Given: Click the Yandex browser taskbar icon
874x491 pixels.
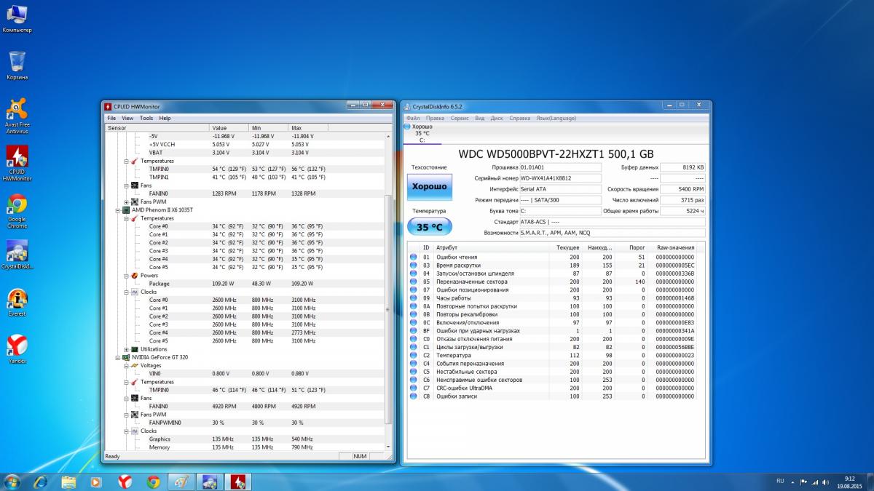Looking at the screenshot, I should click(125, 482).
